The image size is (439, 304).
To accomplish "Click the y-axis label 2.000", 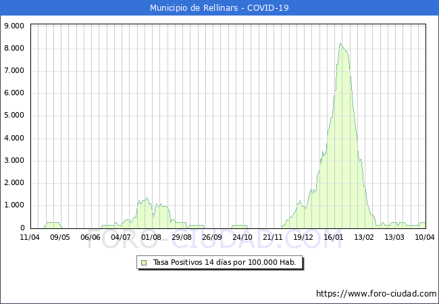I will (14, 183).
